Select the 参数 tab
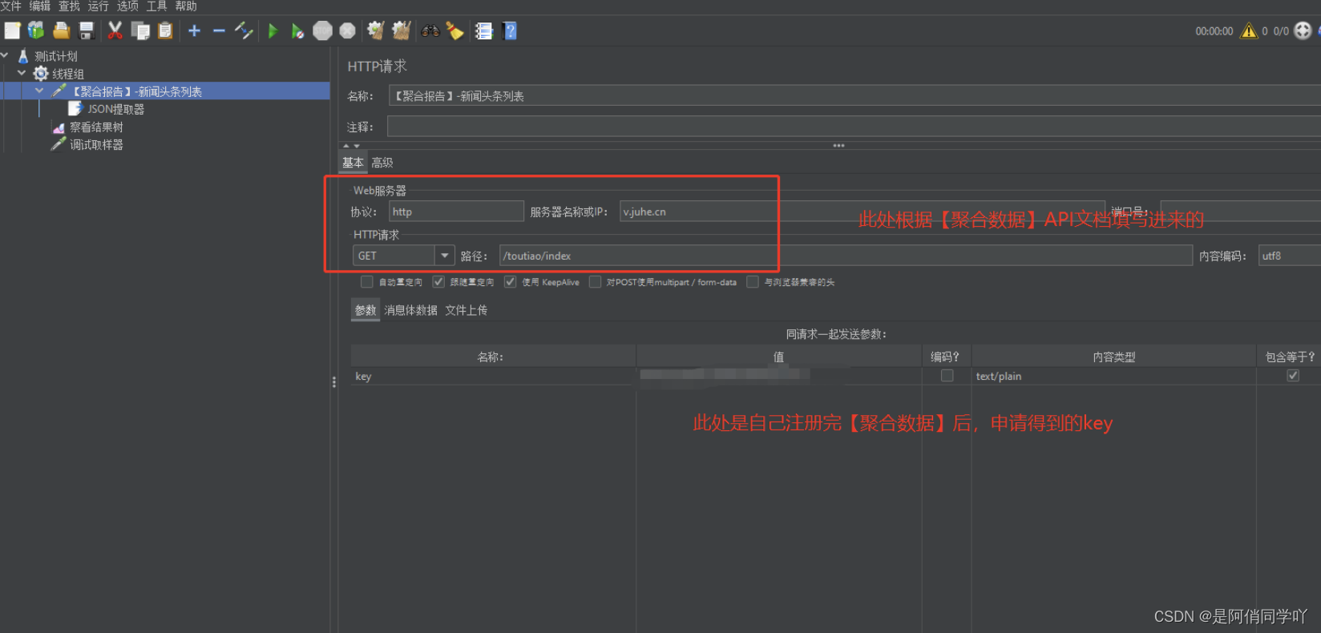This screenshot has width=1321, height=633. coord(366,310)
